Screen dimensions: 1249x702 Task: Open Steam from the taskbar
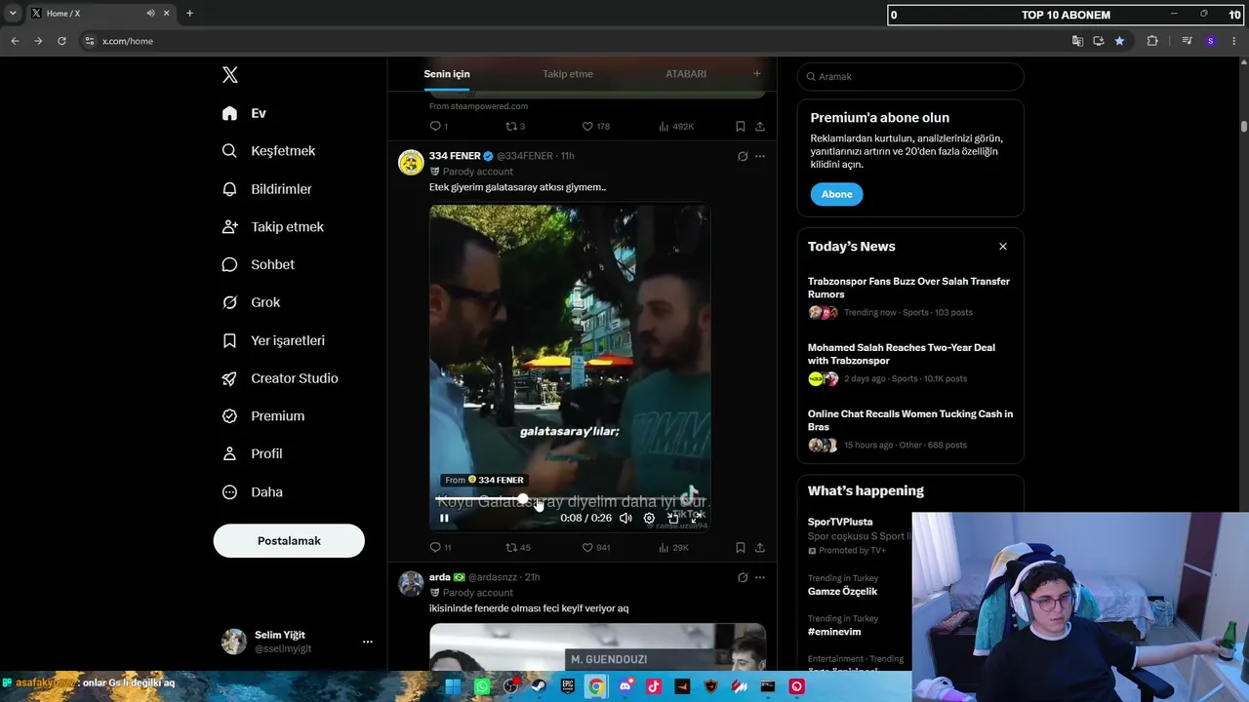tap(539, 686)
